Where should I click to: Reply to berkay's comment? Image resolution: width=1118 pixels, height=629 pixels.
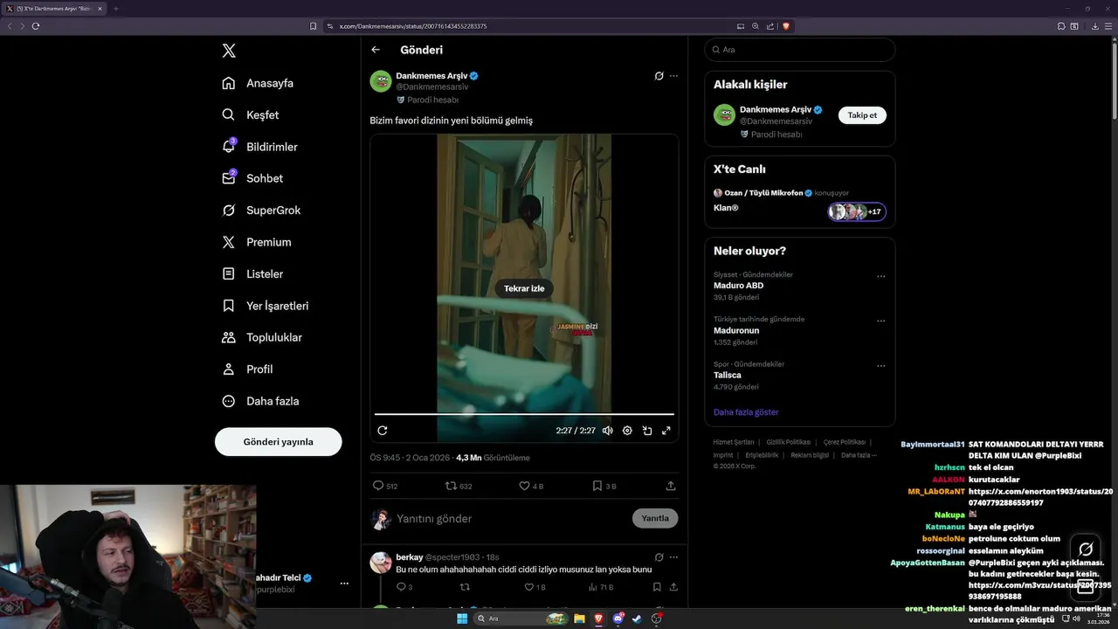404,587
